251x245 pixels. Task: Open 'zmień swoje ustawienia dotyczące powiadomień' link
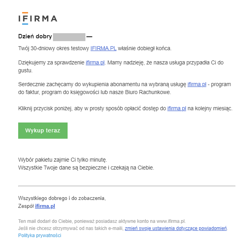click(x=176, y=228)
